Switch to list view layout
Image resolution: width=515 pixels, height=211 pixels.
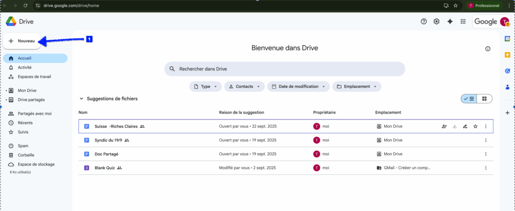tap(469, 99)
